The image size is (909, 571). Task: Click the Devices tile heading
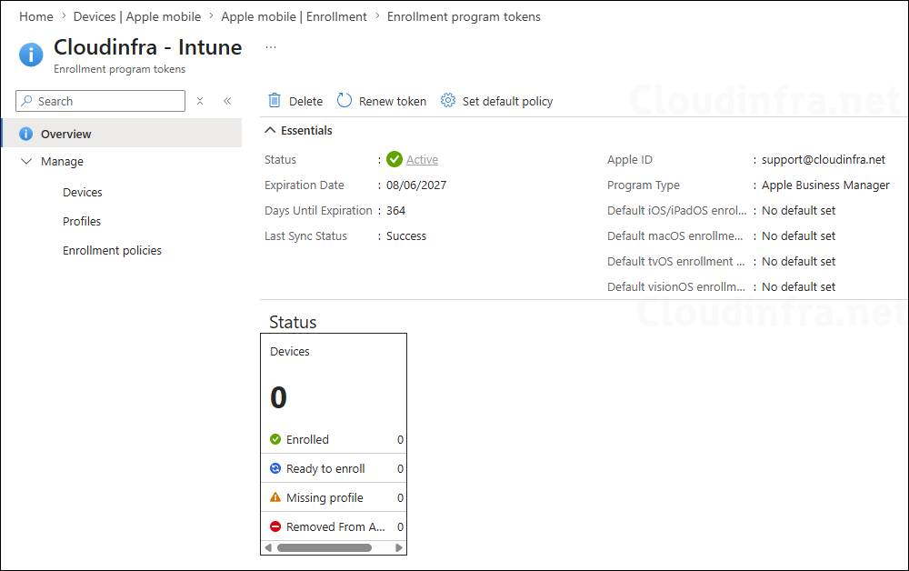click(290, 351)
